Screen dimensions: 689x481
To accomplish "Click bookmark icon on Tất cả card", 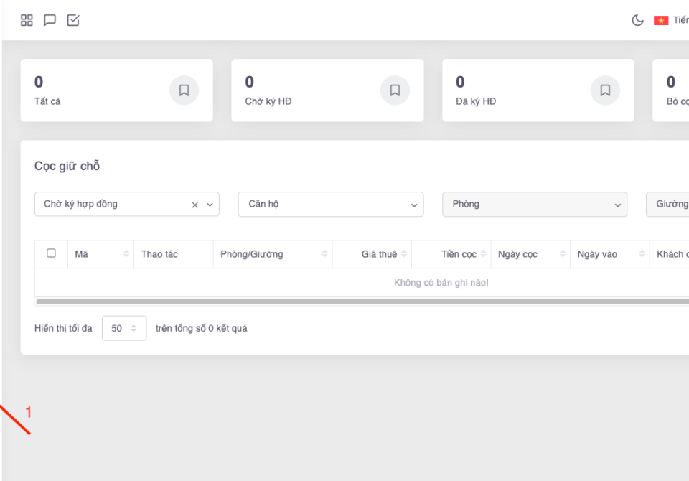I will pos(184,90).
